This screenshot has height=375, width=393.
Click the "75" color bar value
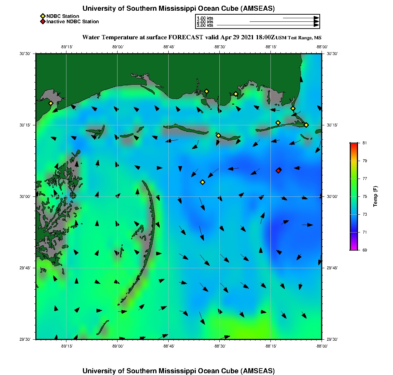(x=365, y=196)
